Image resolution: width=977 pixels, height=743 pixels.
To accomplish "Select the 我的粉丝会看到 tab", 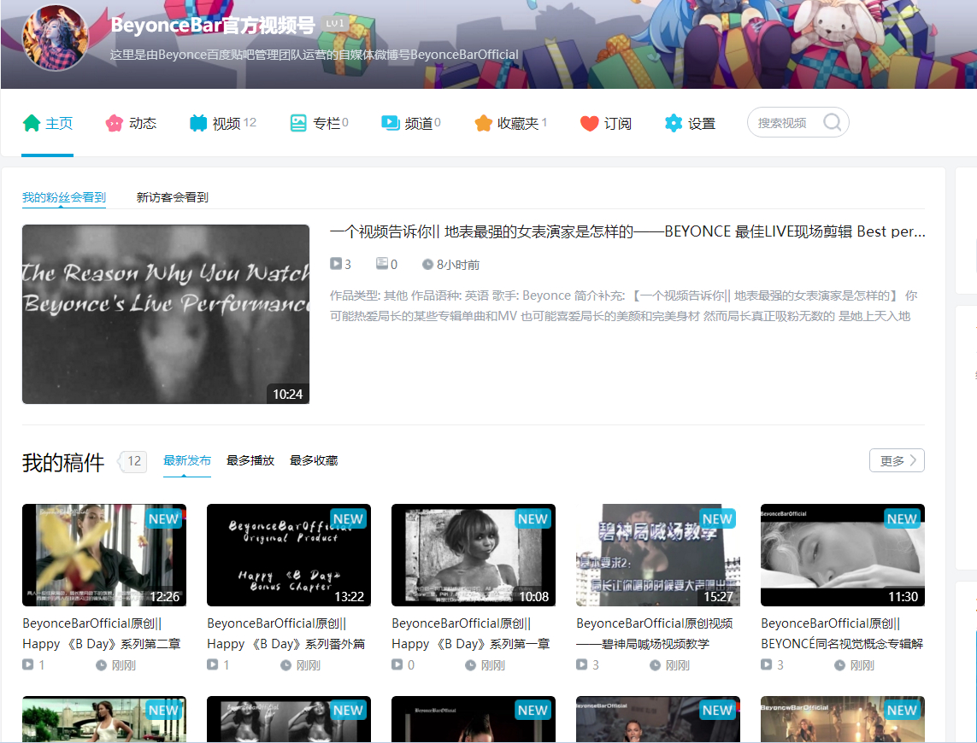I will (63, 197).
